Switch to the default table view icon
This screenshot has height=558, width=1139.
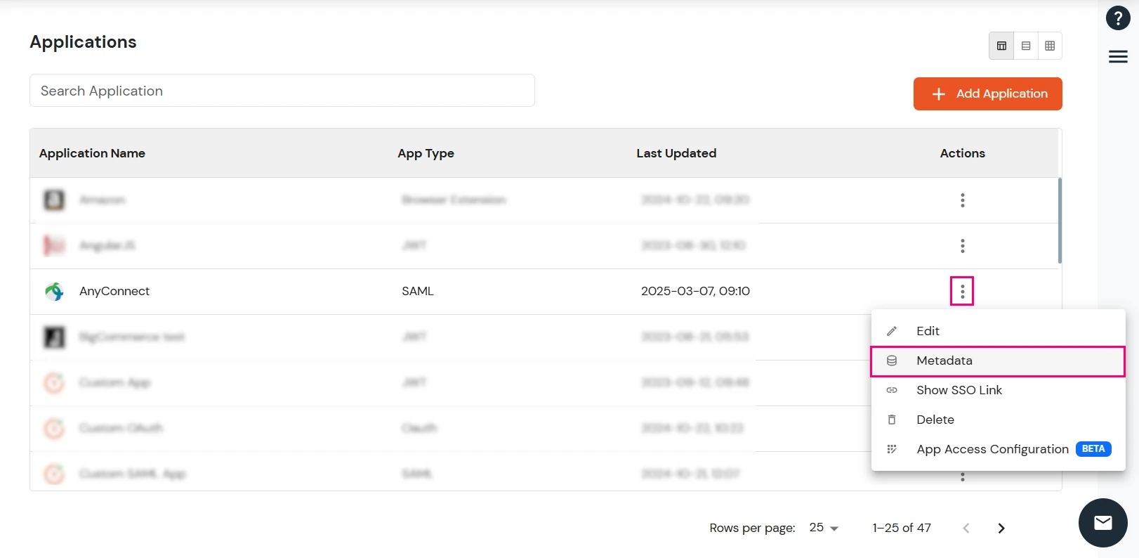pyautogui.click(x=1001, y=46)
